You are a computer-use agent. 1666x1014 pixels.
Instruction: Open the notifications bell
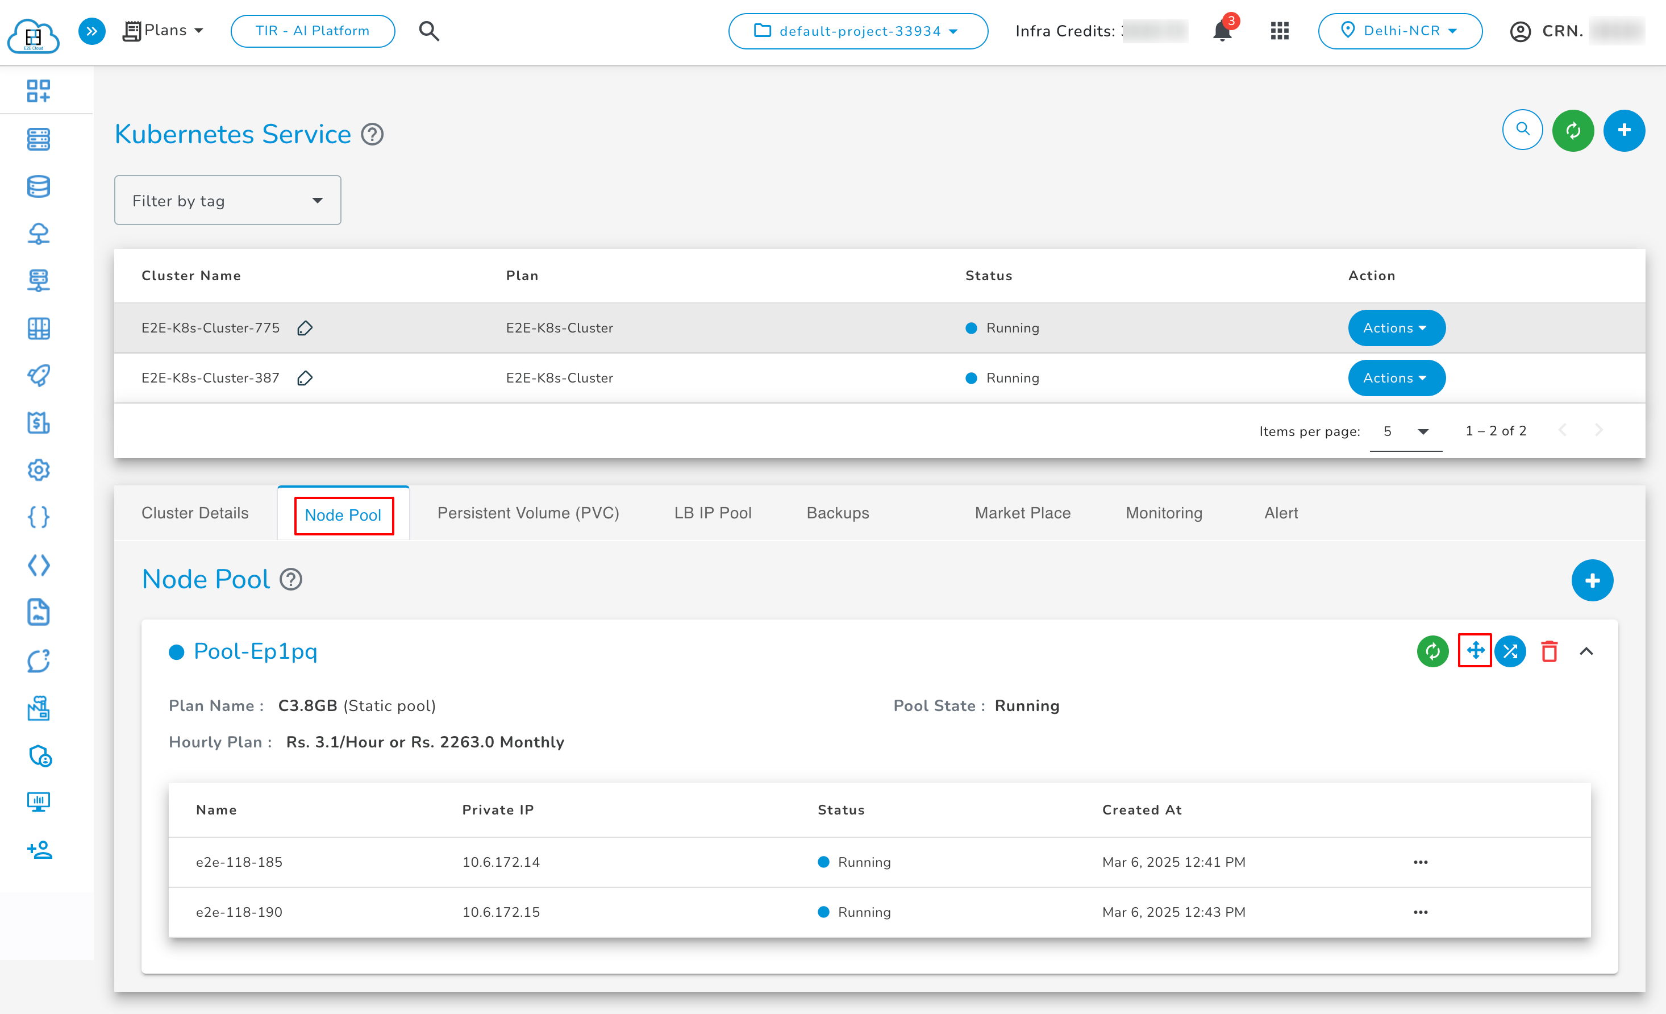pos(1222,31)
